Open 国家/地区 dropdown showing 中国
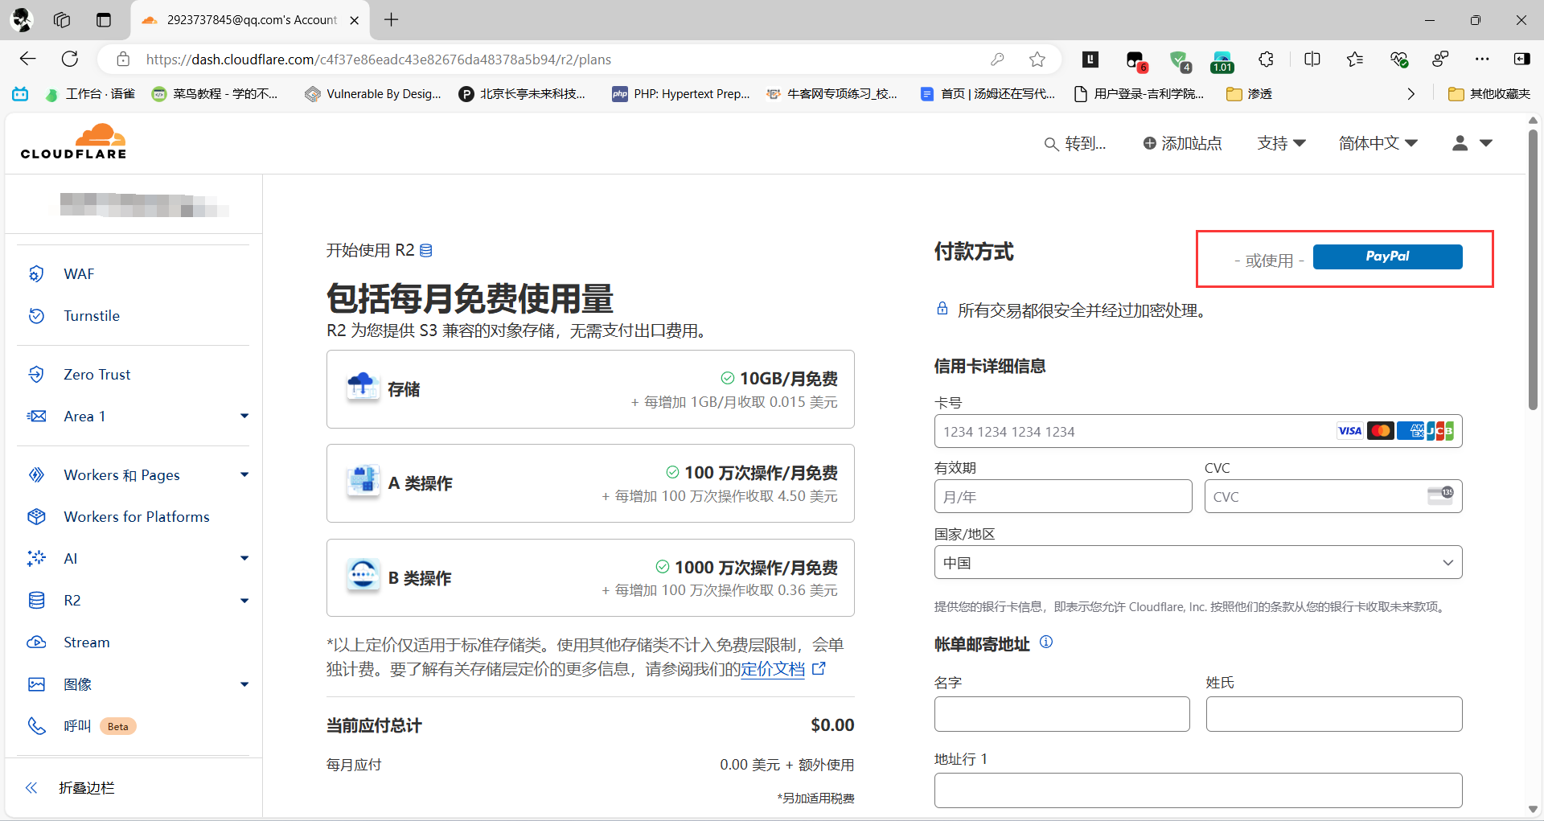 1198,563
